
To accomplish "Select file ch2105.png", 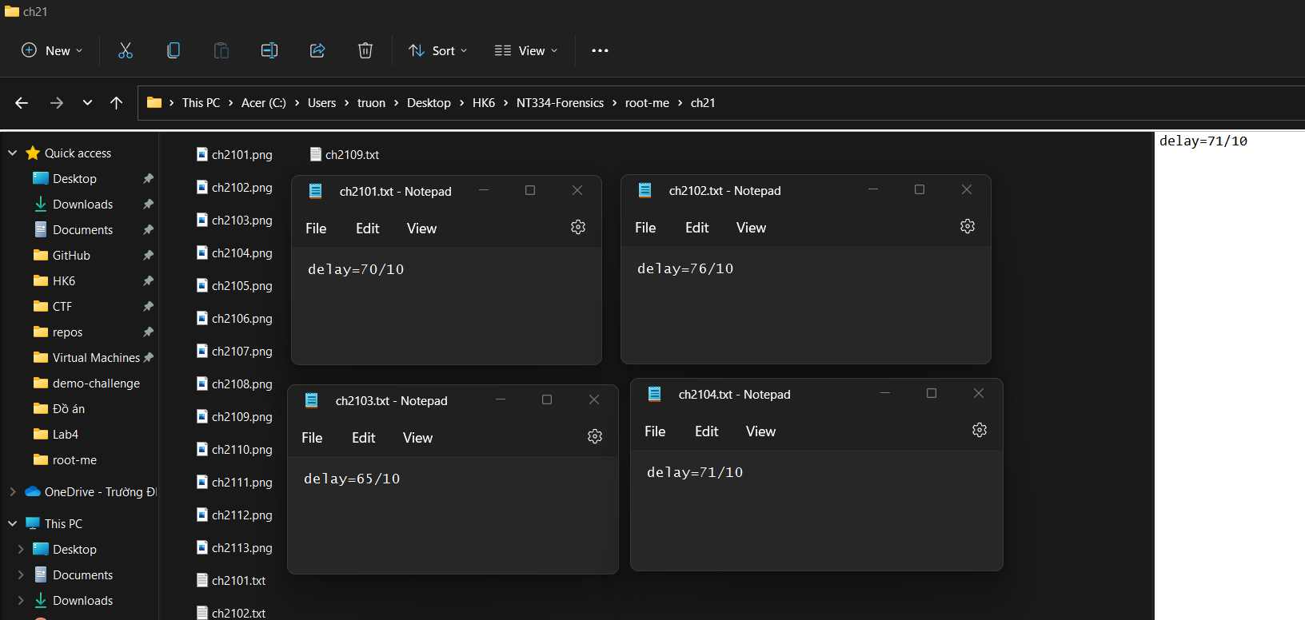I will coord(234,285).
